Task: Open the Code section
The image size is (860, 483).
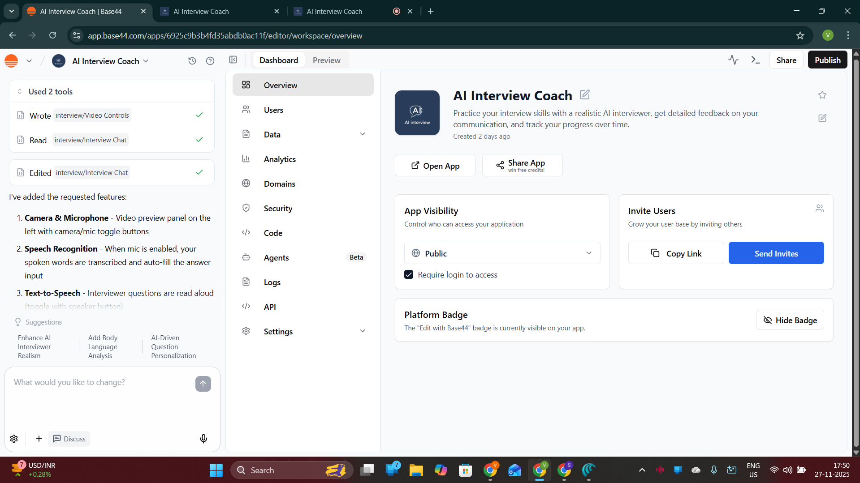Action: tap(303, 233)
